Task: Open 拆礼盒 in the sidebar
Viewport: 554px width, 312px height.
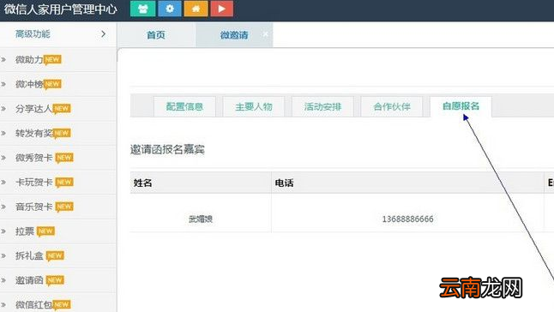Action: point(29,255)
